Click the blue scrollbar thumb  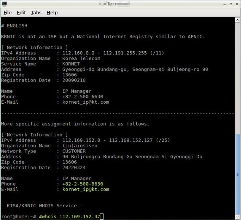coord(238,175)
